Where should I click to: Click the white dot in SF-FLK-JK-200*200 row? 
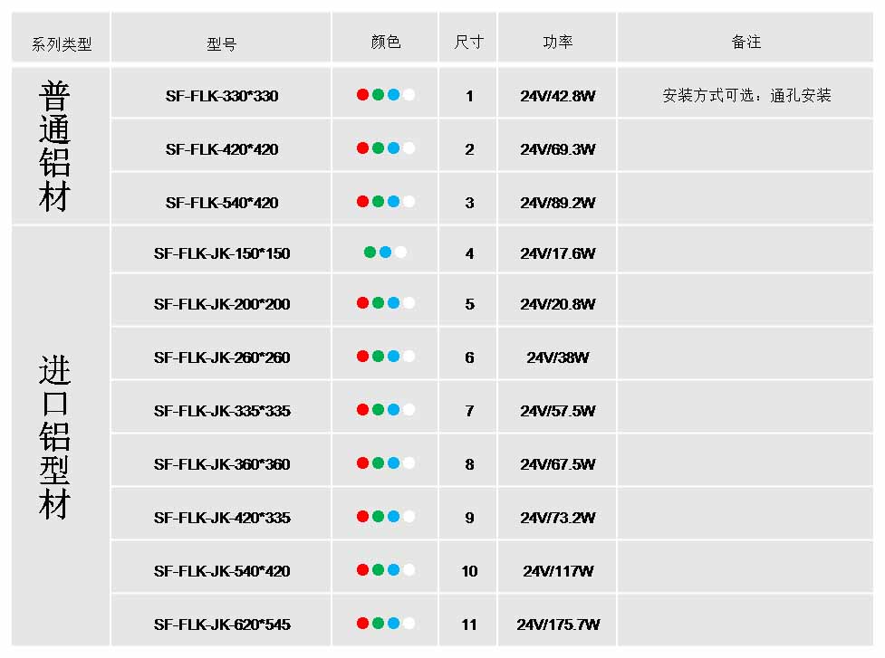[x=409, y=302]
